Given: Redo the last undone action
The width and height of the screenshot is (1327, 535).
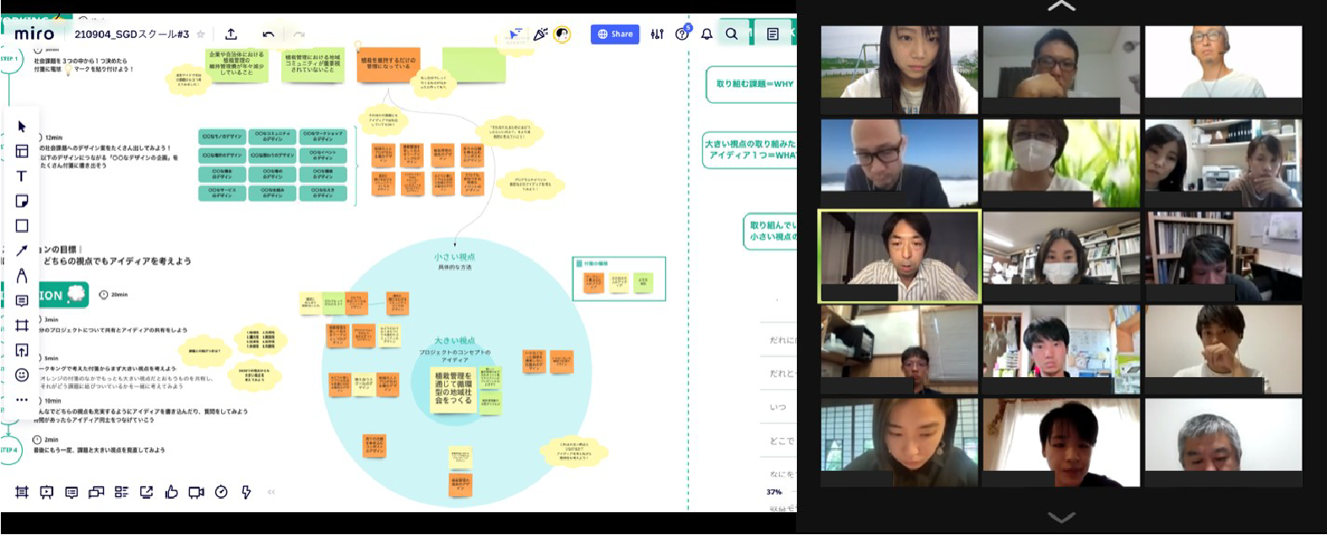Looking at the screenshot, I should click(x=298, y=34).
